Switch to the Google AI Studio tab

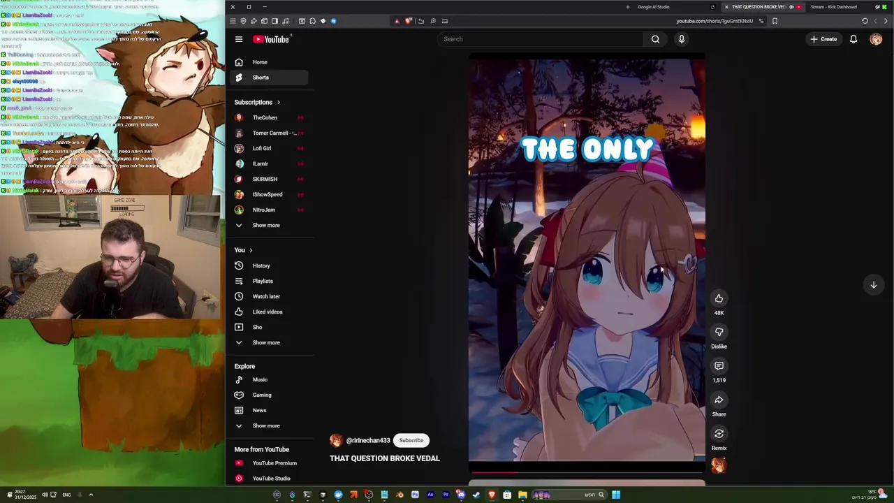pyautogui.click(x=653, y=7)
